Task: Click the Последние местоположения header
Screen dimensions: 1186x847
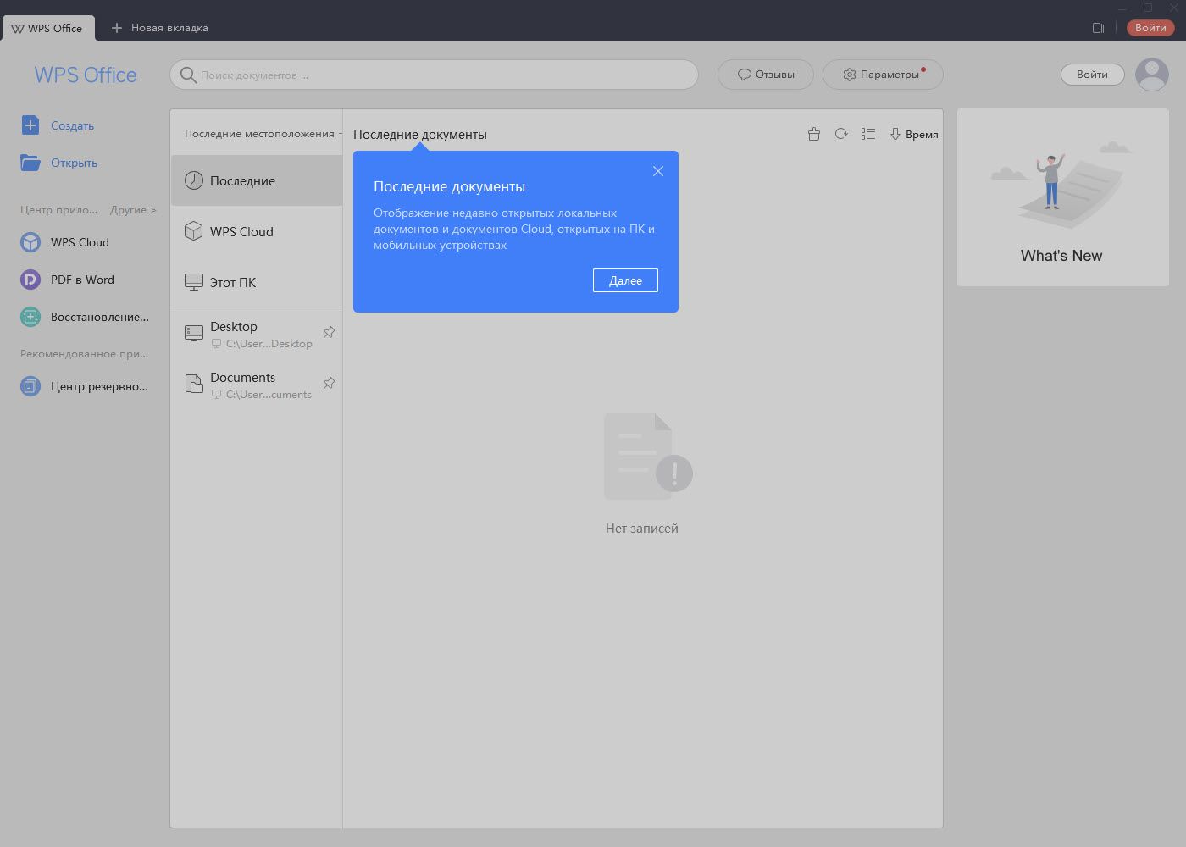Action: (259, 134)
